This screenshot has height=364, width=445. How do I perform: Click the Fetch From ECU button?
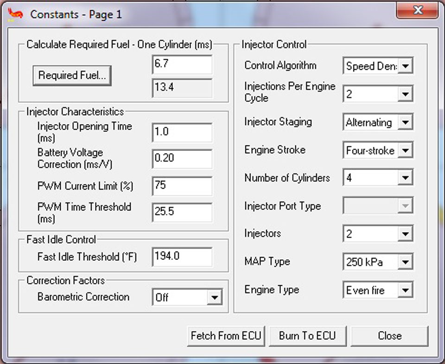coord(226,336)
